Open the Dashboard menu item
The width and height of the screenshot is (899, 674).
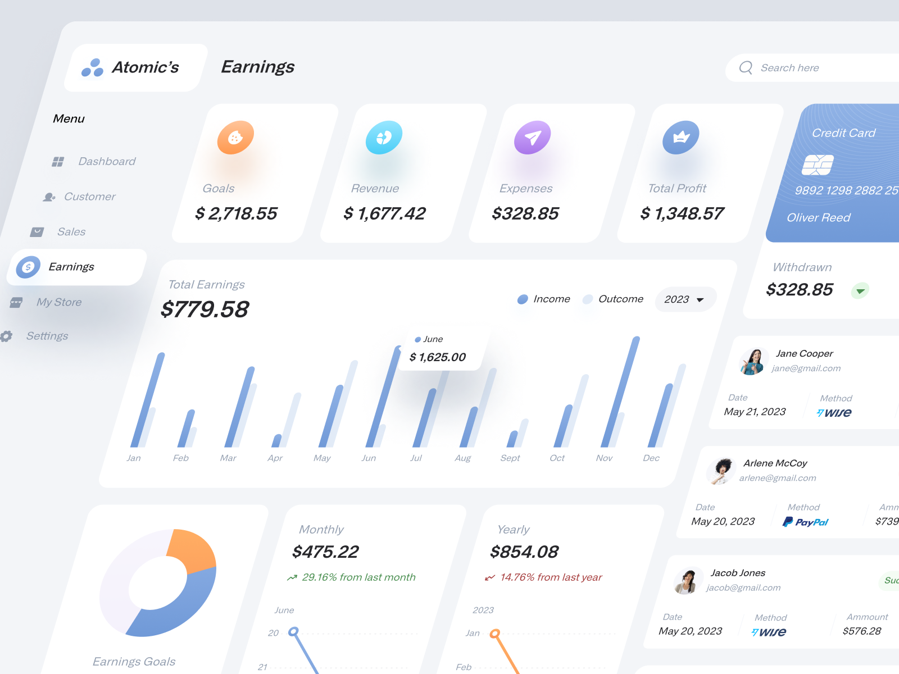[x=94, y=162]
